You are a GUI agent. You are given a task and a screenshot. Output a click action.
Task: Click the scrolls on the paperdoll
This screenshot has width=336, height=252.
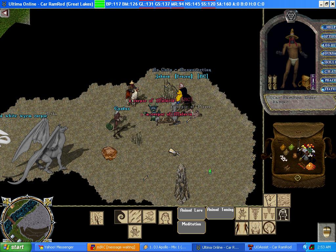272,82
